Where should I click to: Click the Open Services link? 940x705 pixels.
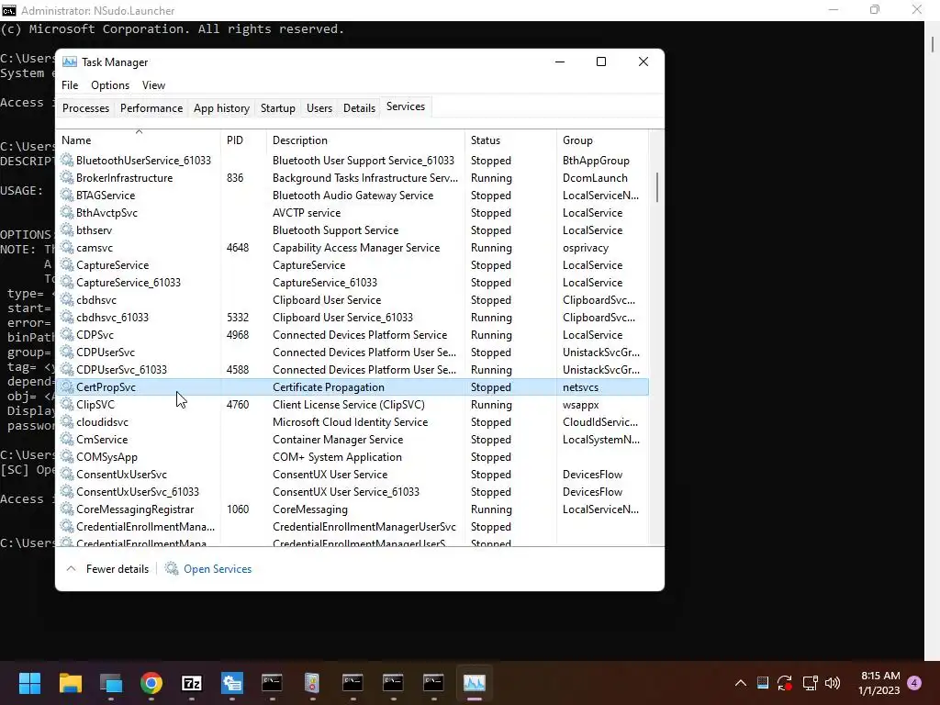pos(218,569)
